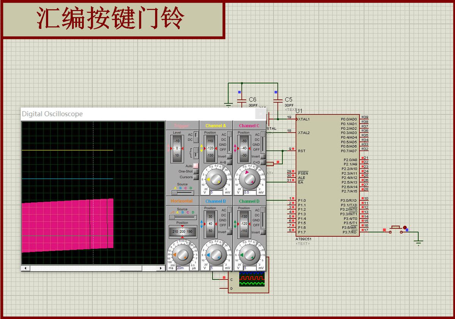Toggle Invert on Channel C

click(263, 156)
